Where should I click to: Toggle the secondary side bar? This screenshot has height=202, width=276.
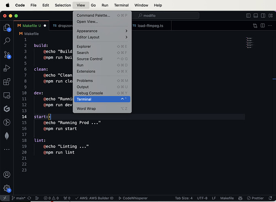[263, 16]
